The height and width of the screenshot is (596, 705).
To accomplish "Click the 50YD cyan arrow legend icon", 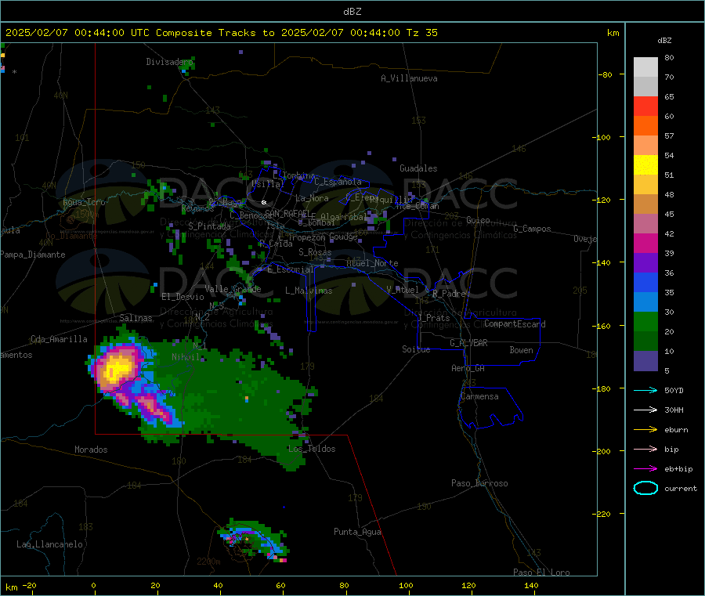I will [x=645, y=390].
